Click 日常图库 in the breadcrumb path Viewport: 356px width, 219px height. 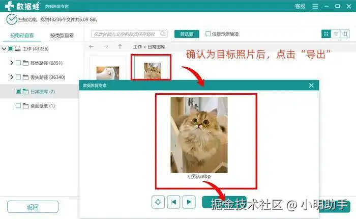pyautogui.click(x=157, y=47)
